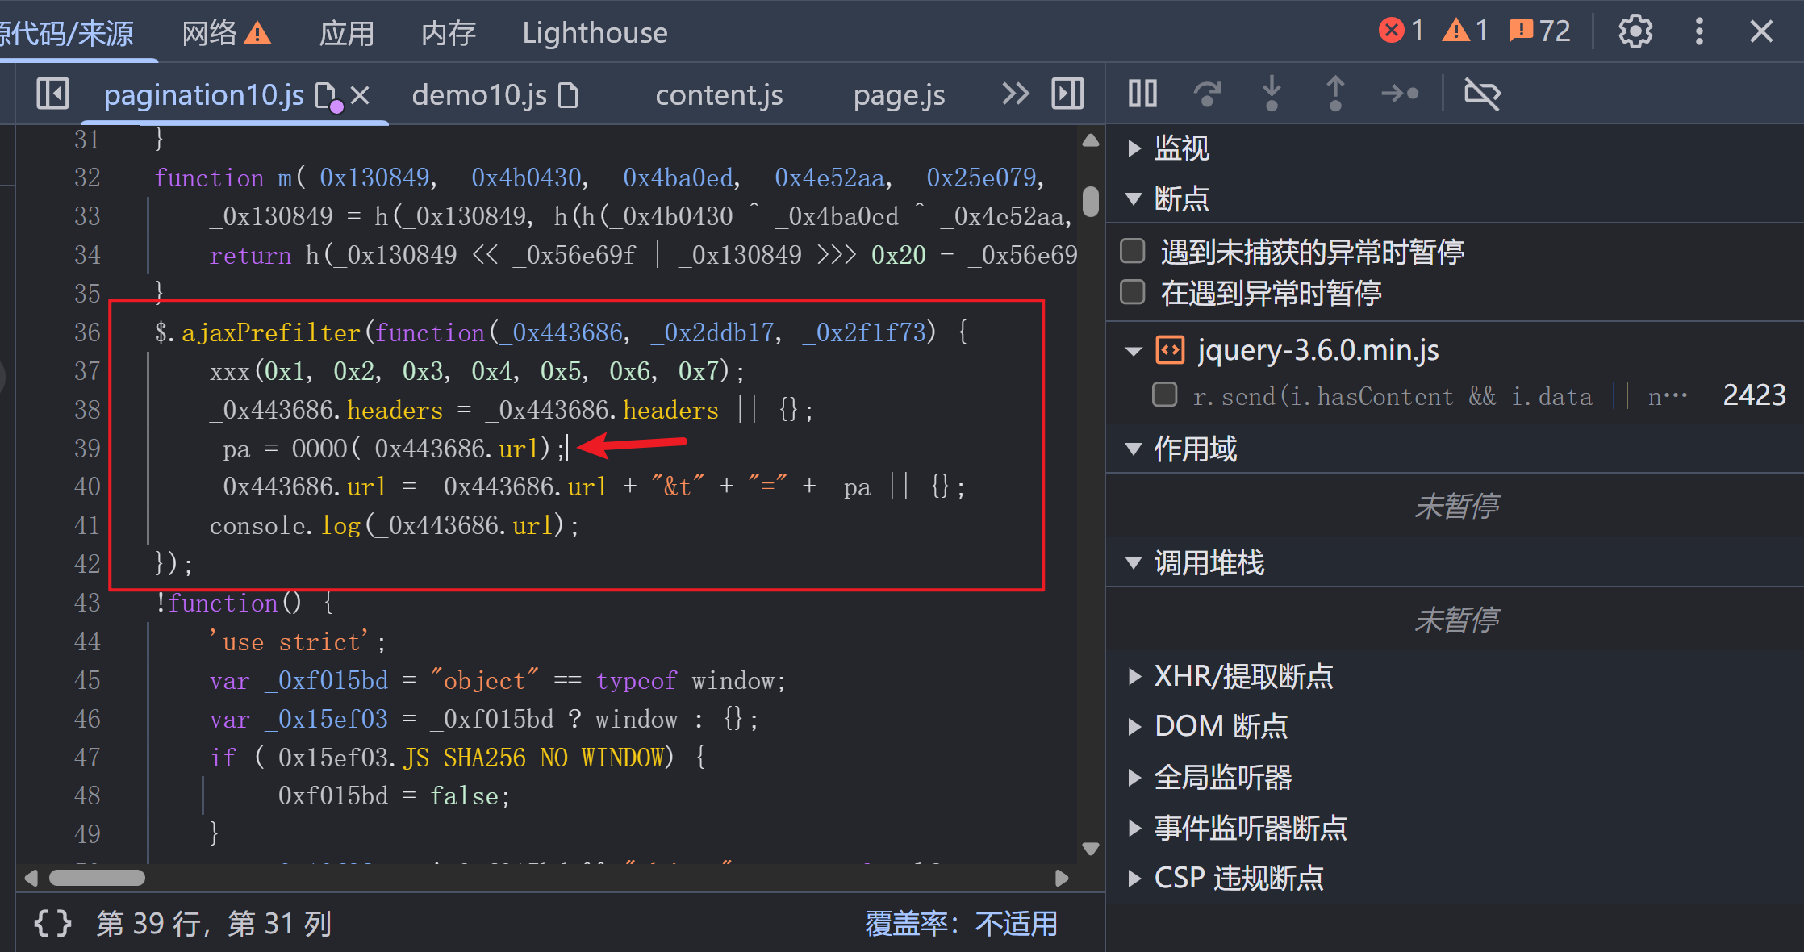This screenshot has height=952, width=1804.
Task: Enable pause on uncaught exceptions checkbox
Action: [x=1133, y=251]
